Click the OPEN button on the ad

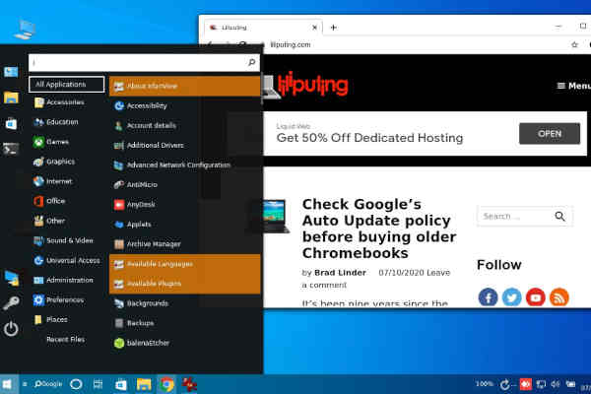(x=550, y=134)
